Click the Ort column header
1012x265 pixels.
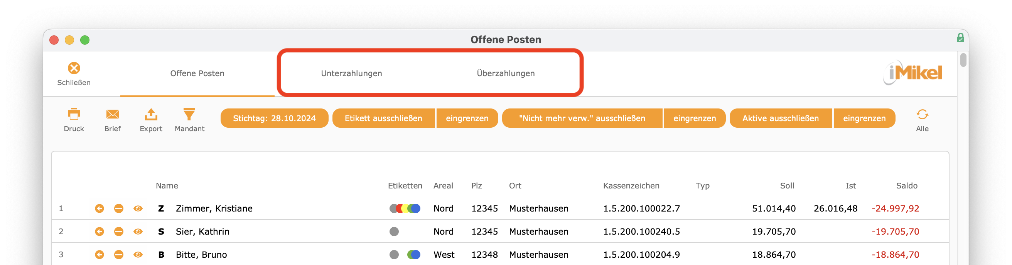pyautogui.click(x=515, y=186)
